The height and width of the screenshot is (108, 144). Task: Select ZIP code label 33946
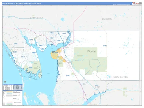(x=31, y=68)
